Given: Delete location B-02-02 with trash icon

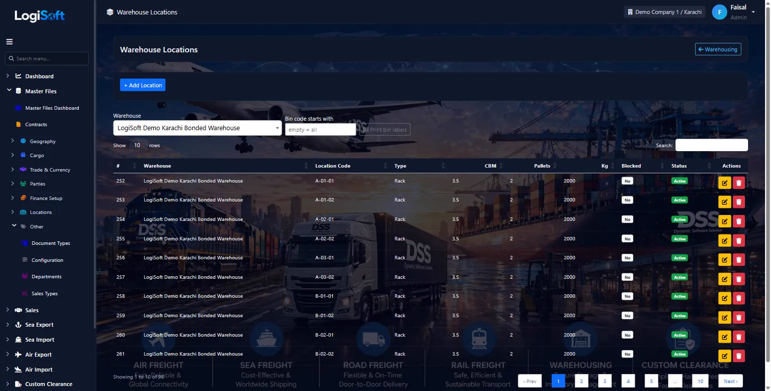Looking at the screenshot, I should [x=739, y=356].
